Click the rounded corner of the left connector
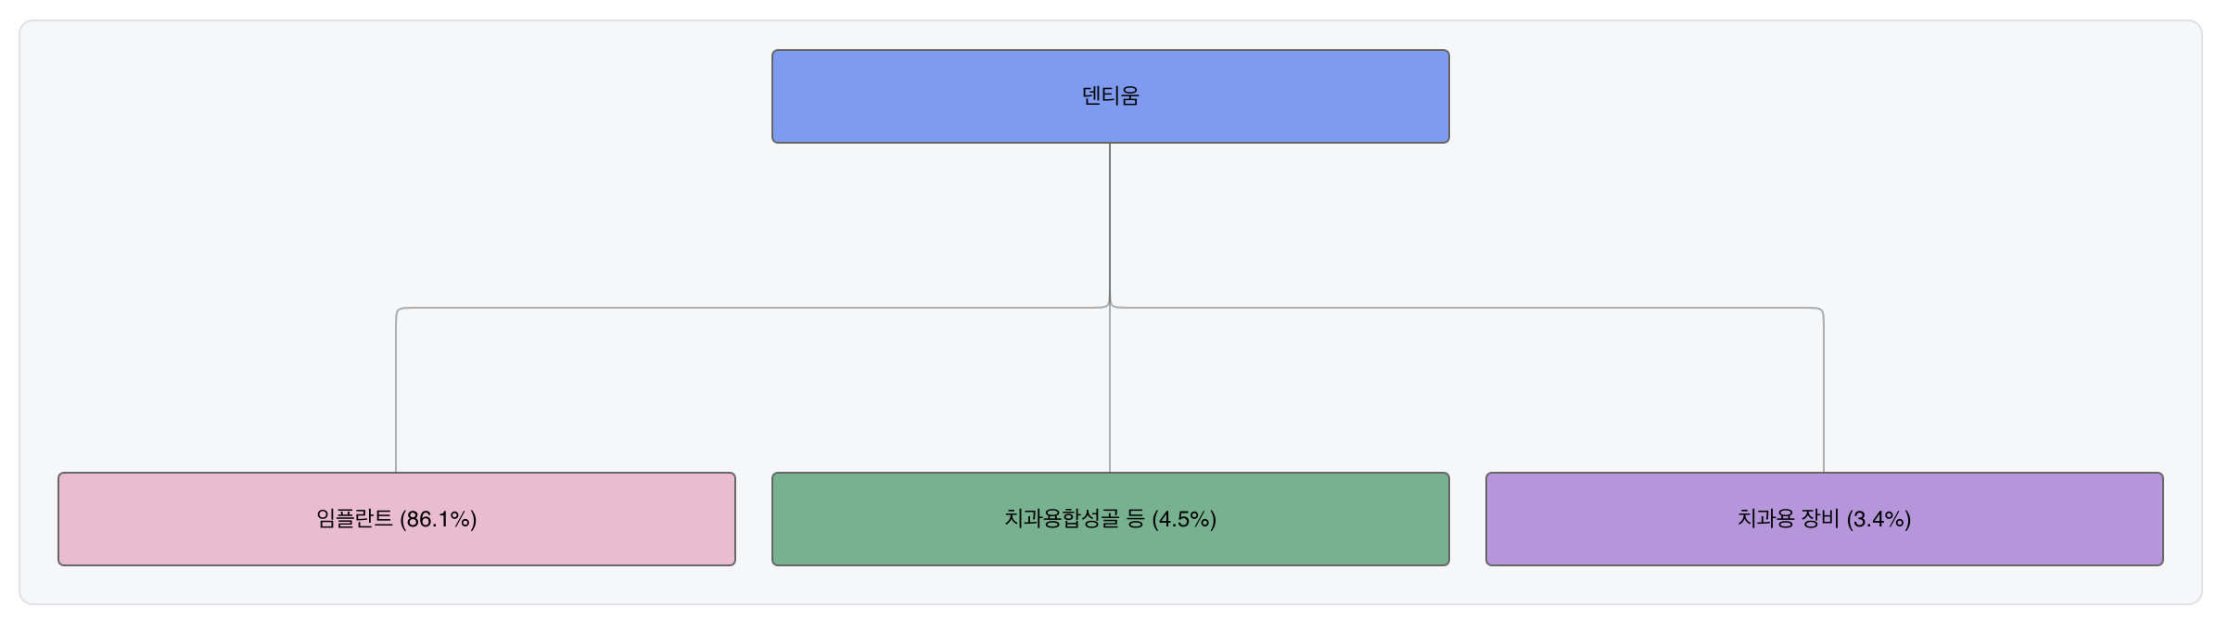This screenshot has width=2216, height=621. pyautogui.click(x=399, y=310)
